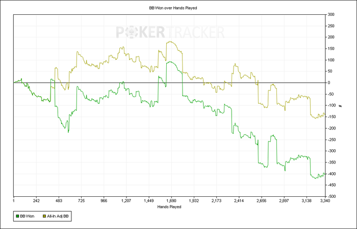Click y-axis label 200
Screen dimensions: 357x229
[x=331, y=37]
